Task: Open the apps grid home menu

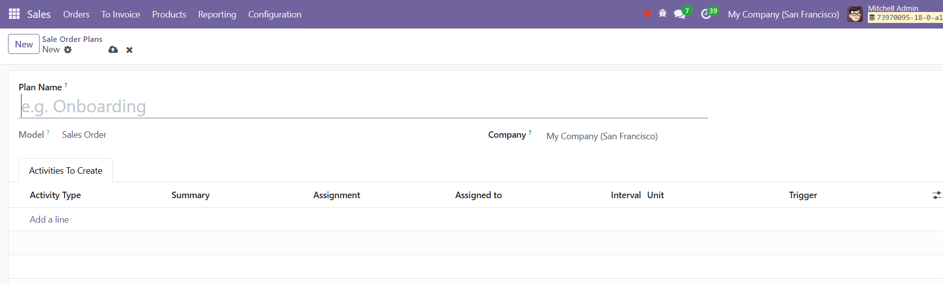Action: [15, 14]
